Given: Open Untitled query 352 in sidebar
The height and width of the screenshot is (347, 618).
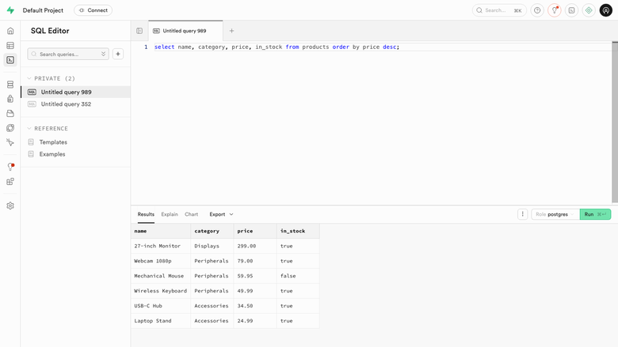Looking at the screenshot, I should click(x=76, y=104).
